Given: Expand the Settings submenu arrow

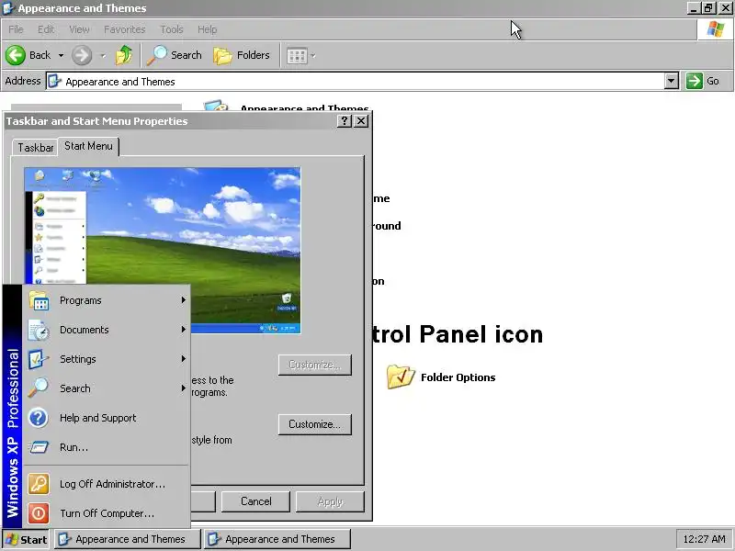Looking at the screenshot, I should (x=184, y=359).
